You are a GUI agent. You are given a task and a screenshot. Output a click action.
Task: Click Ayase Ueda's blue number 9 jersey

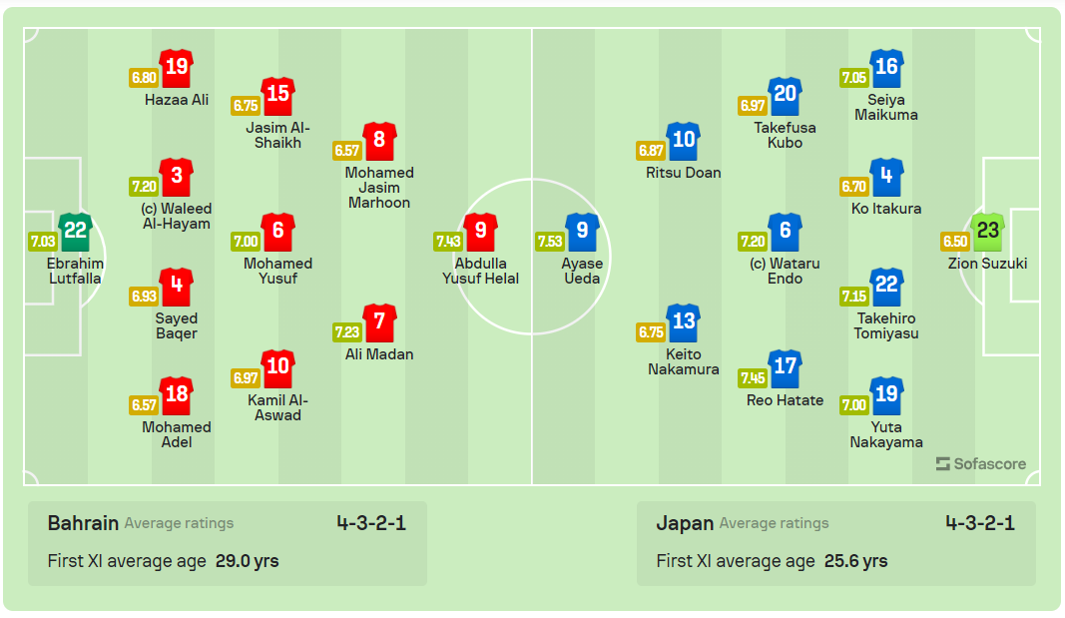pyautogui.click(x=583, y=232)
